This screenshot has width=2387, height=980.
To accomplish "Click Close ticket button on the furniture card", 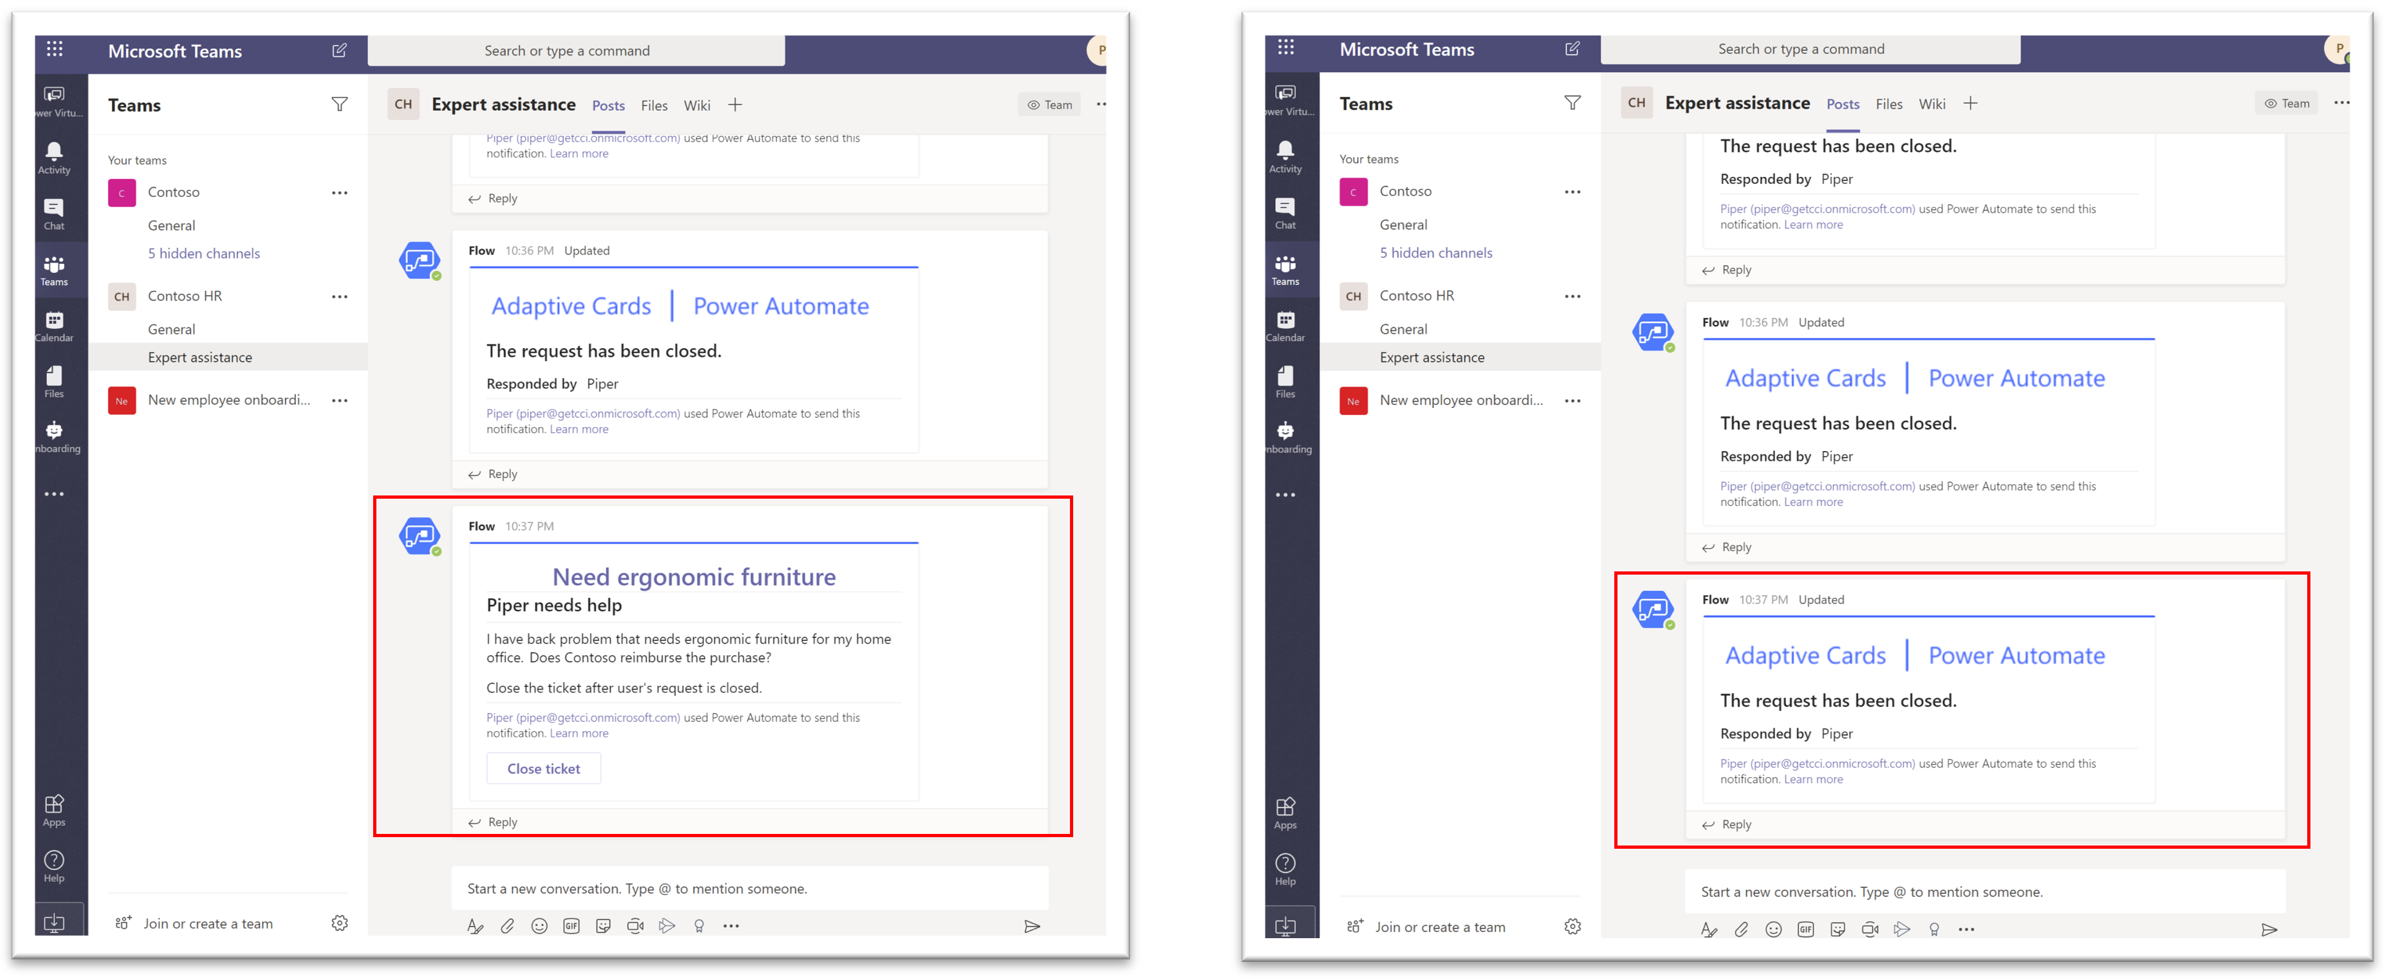I will point(543,768).
